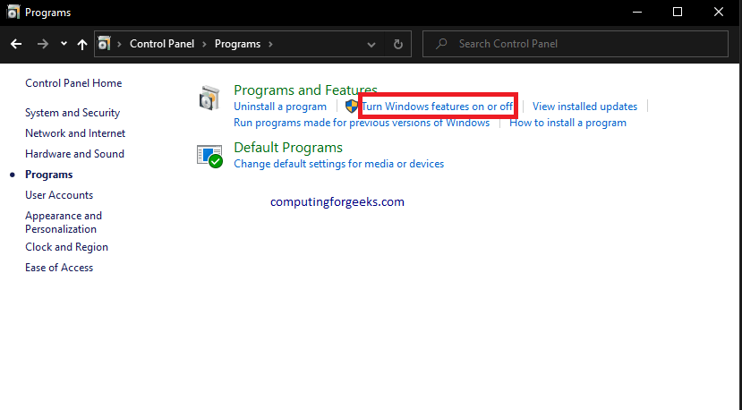The height and width of the screenshot is (410, 742).
Task: Click the forward navigation arrow
Action: 43,44
